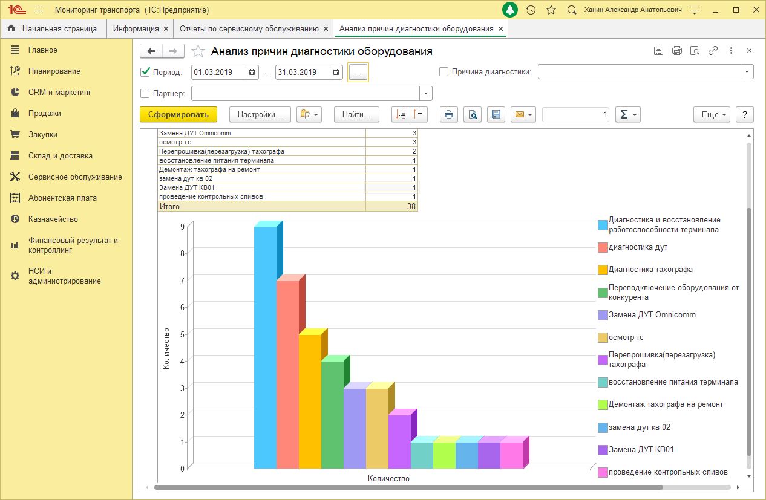
Task: Click the end date field 31.03.2019
Action: pyautogui.click(x=303, y=72)
